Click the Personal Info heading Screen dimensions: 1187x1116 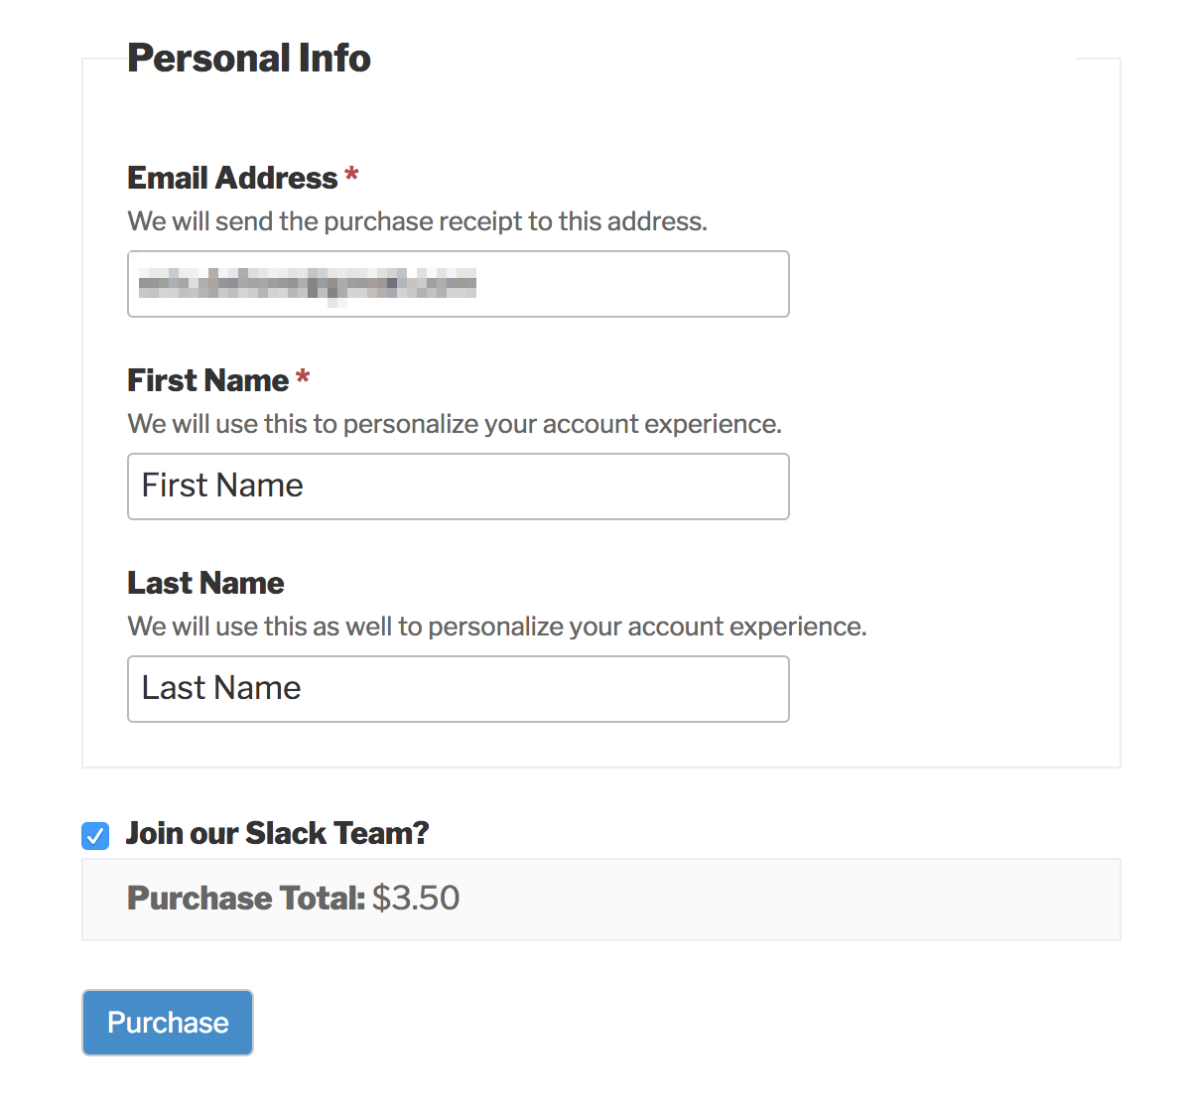pos(249,59)
